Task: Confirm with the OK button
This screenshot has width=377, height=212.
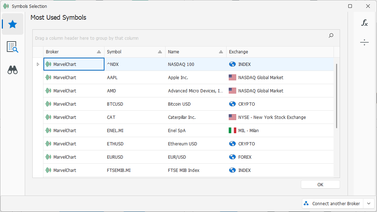Action: tap(320, 185)
